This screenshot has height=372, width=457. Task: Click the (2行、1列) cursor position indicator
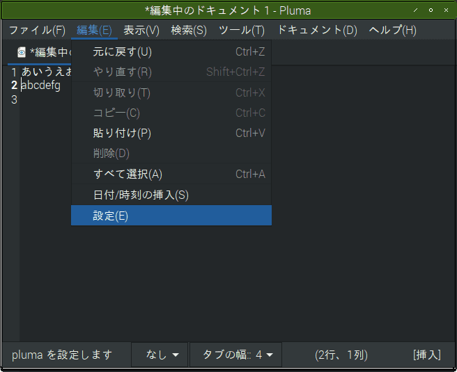341,355
